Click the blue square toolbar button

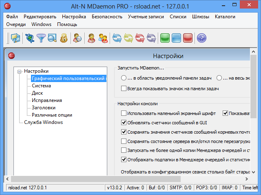[176, 38]
